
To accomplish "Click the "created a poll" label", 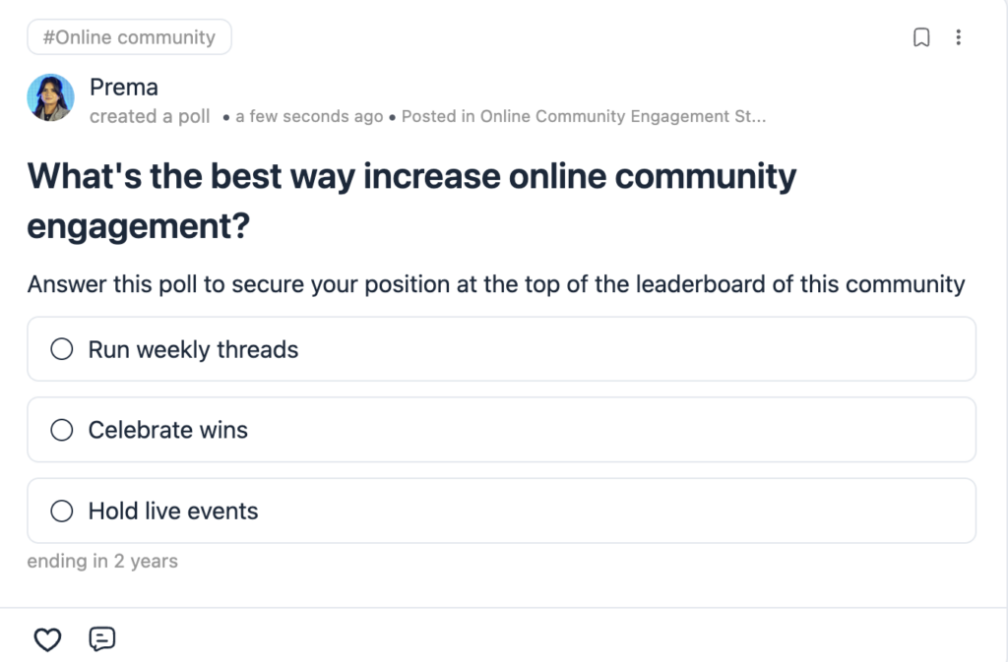I will click(x=150, y=116).
